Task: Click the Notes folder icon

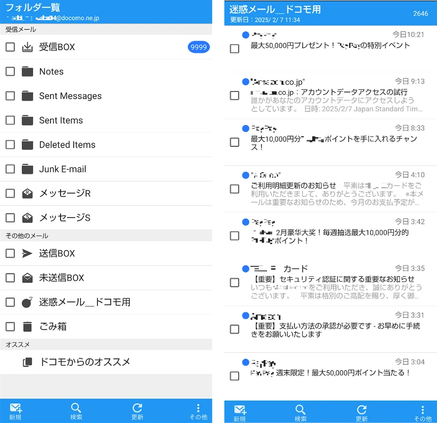Action: [x=27, y=71]
